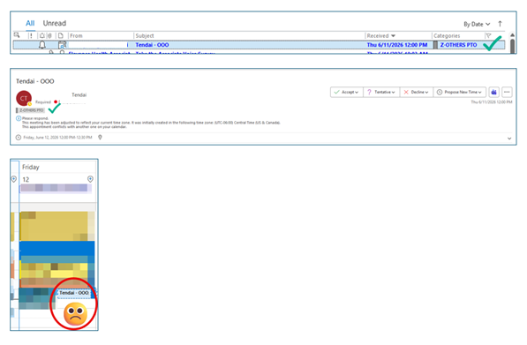Open the By Date sort dropdown
The height and width of the screenshot is (345, 527).
pos(477,24)
